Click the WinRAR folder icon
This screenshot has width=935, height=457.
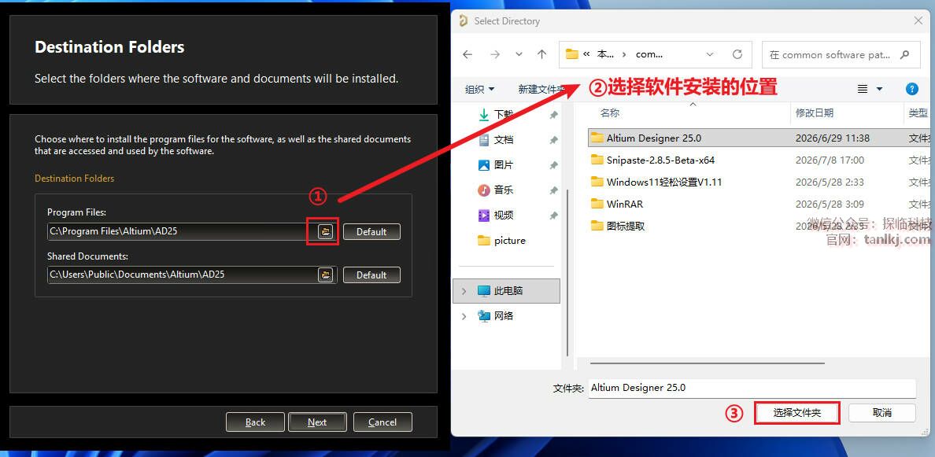click(x=597, y=204)
